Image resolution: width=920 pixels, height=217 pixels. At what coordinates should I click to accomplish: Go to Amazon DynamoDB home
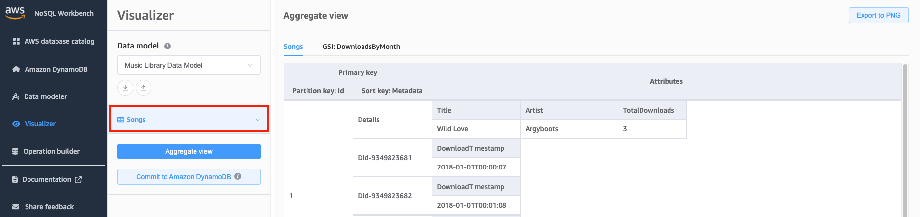click(x=56, y=69)
